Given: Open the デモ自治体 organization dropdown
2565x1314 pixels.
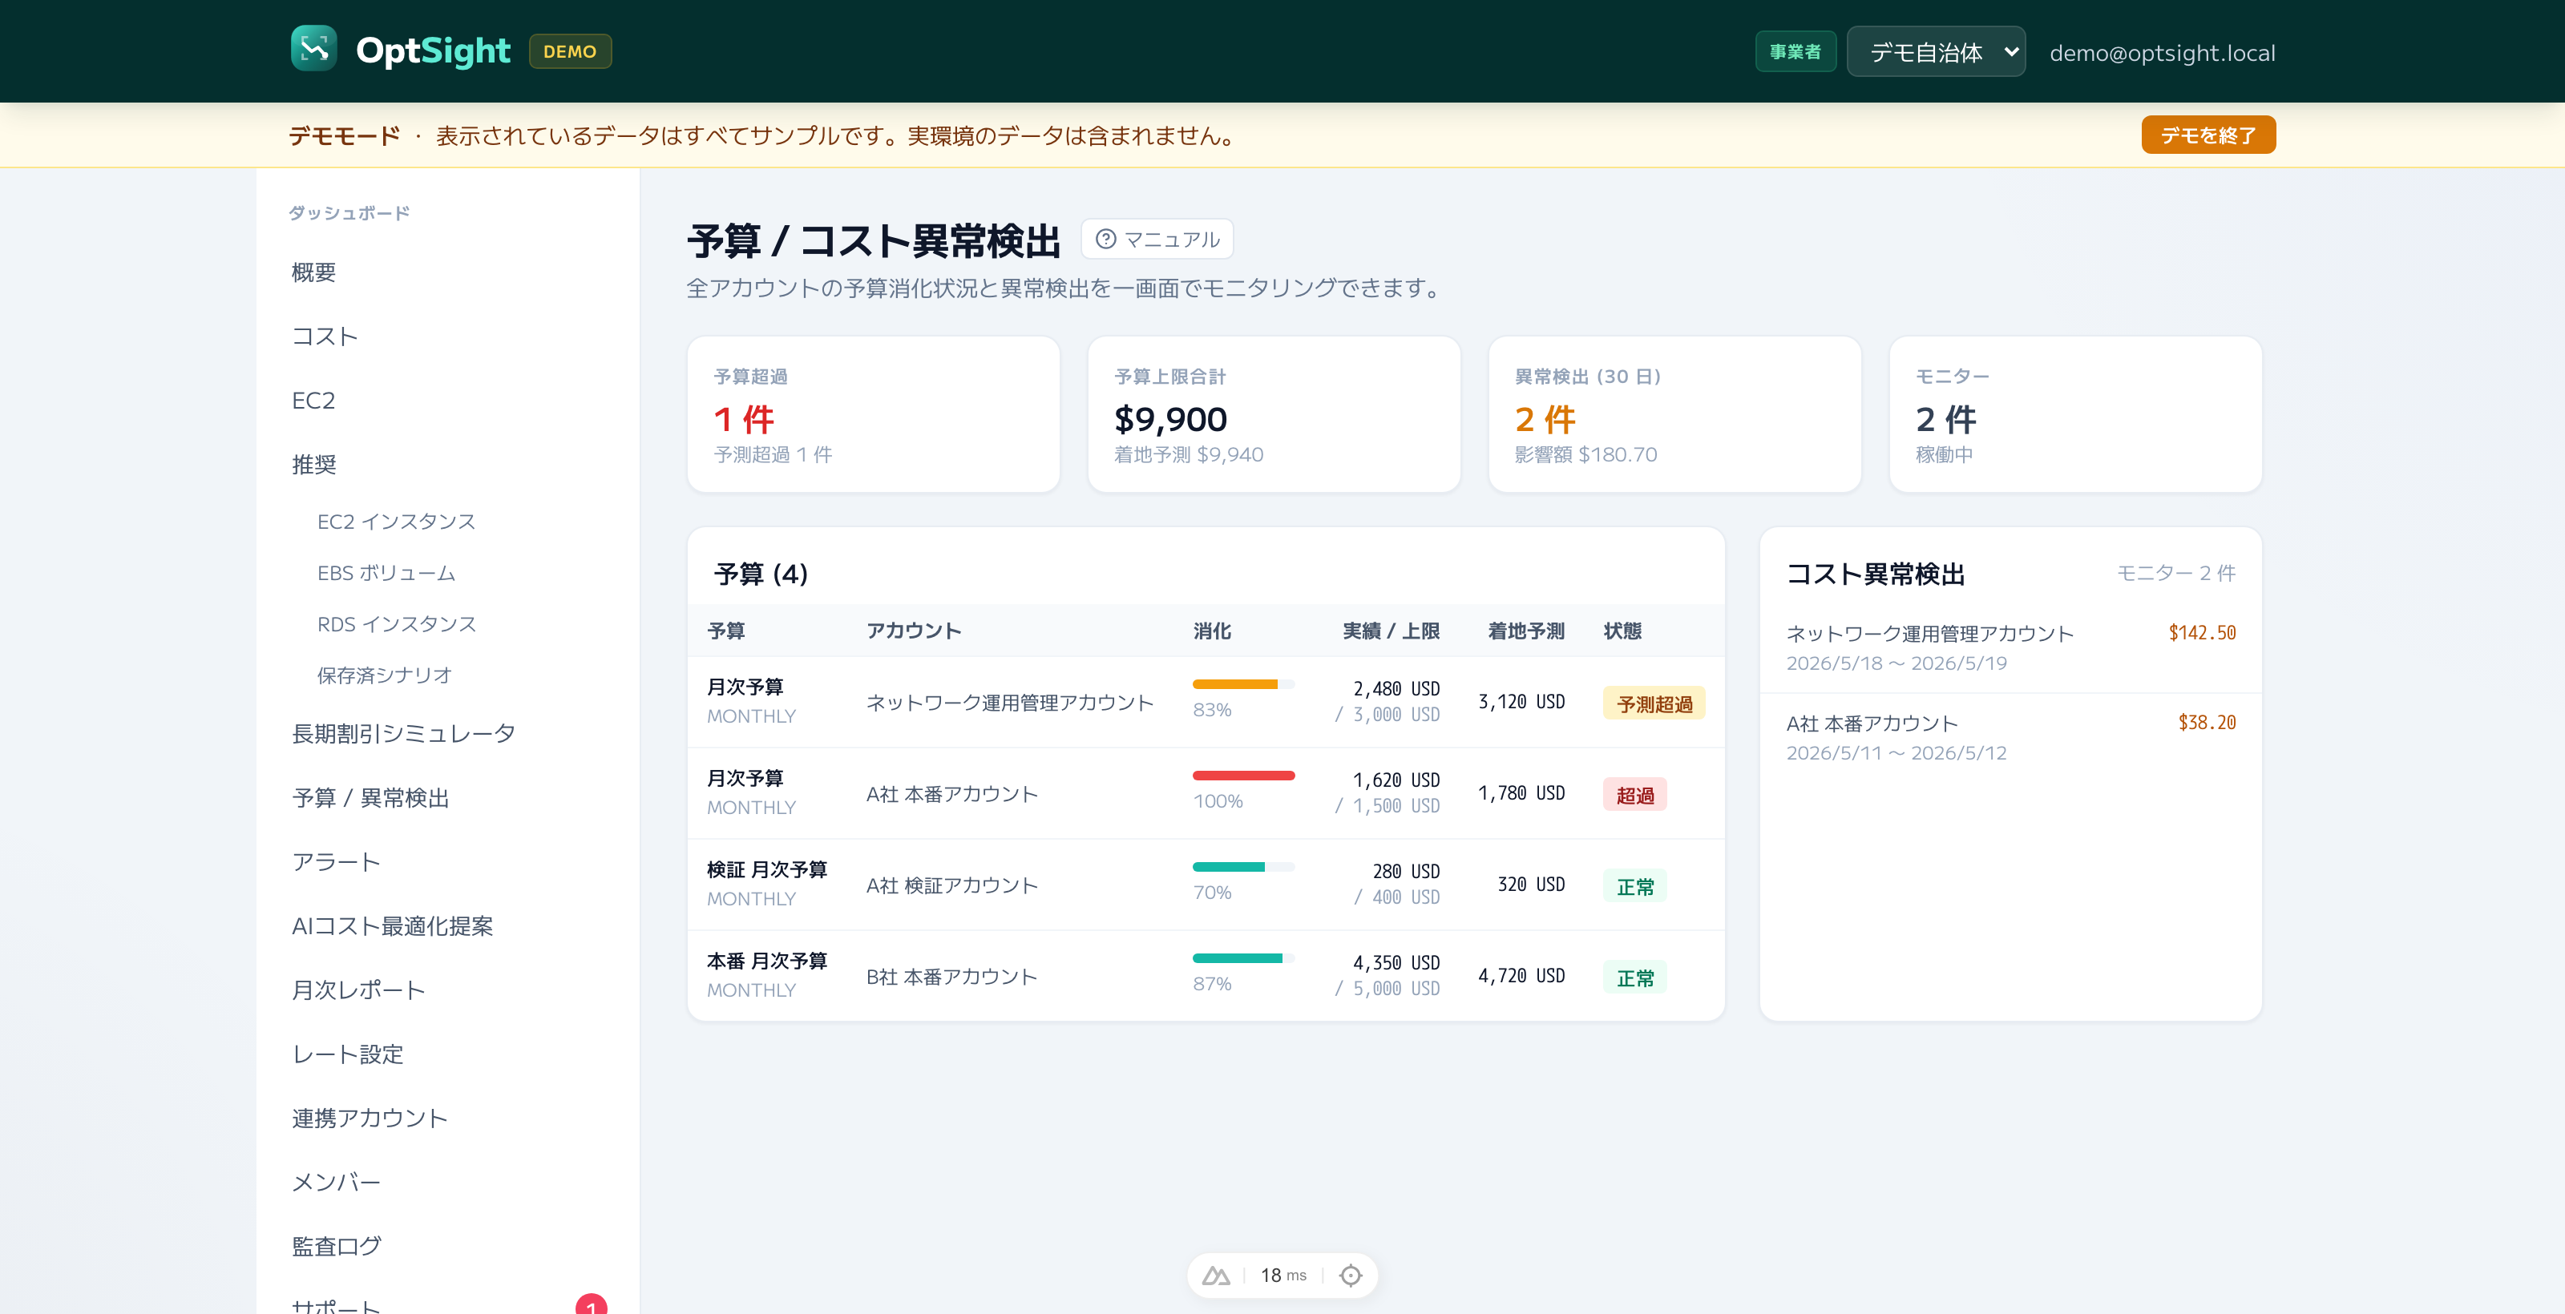Looking at the screenshot, I should (1936, 52).
